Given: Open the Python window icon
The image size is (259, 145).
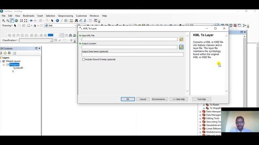Looking at the screenshot, I should pyautogui.click(x=239, y=25).
